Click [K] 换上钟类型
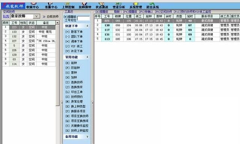 [x=75, y=106]
